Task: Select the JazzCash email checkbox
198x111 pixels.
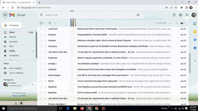Action: tap(41, 29)
